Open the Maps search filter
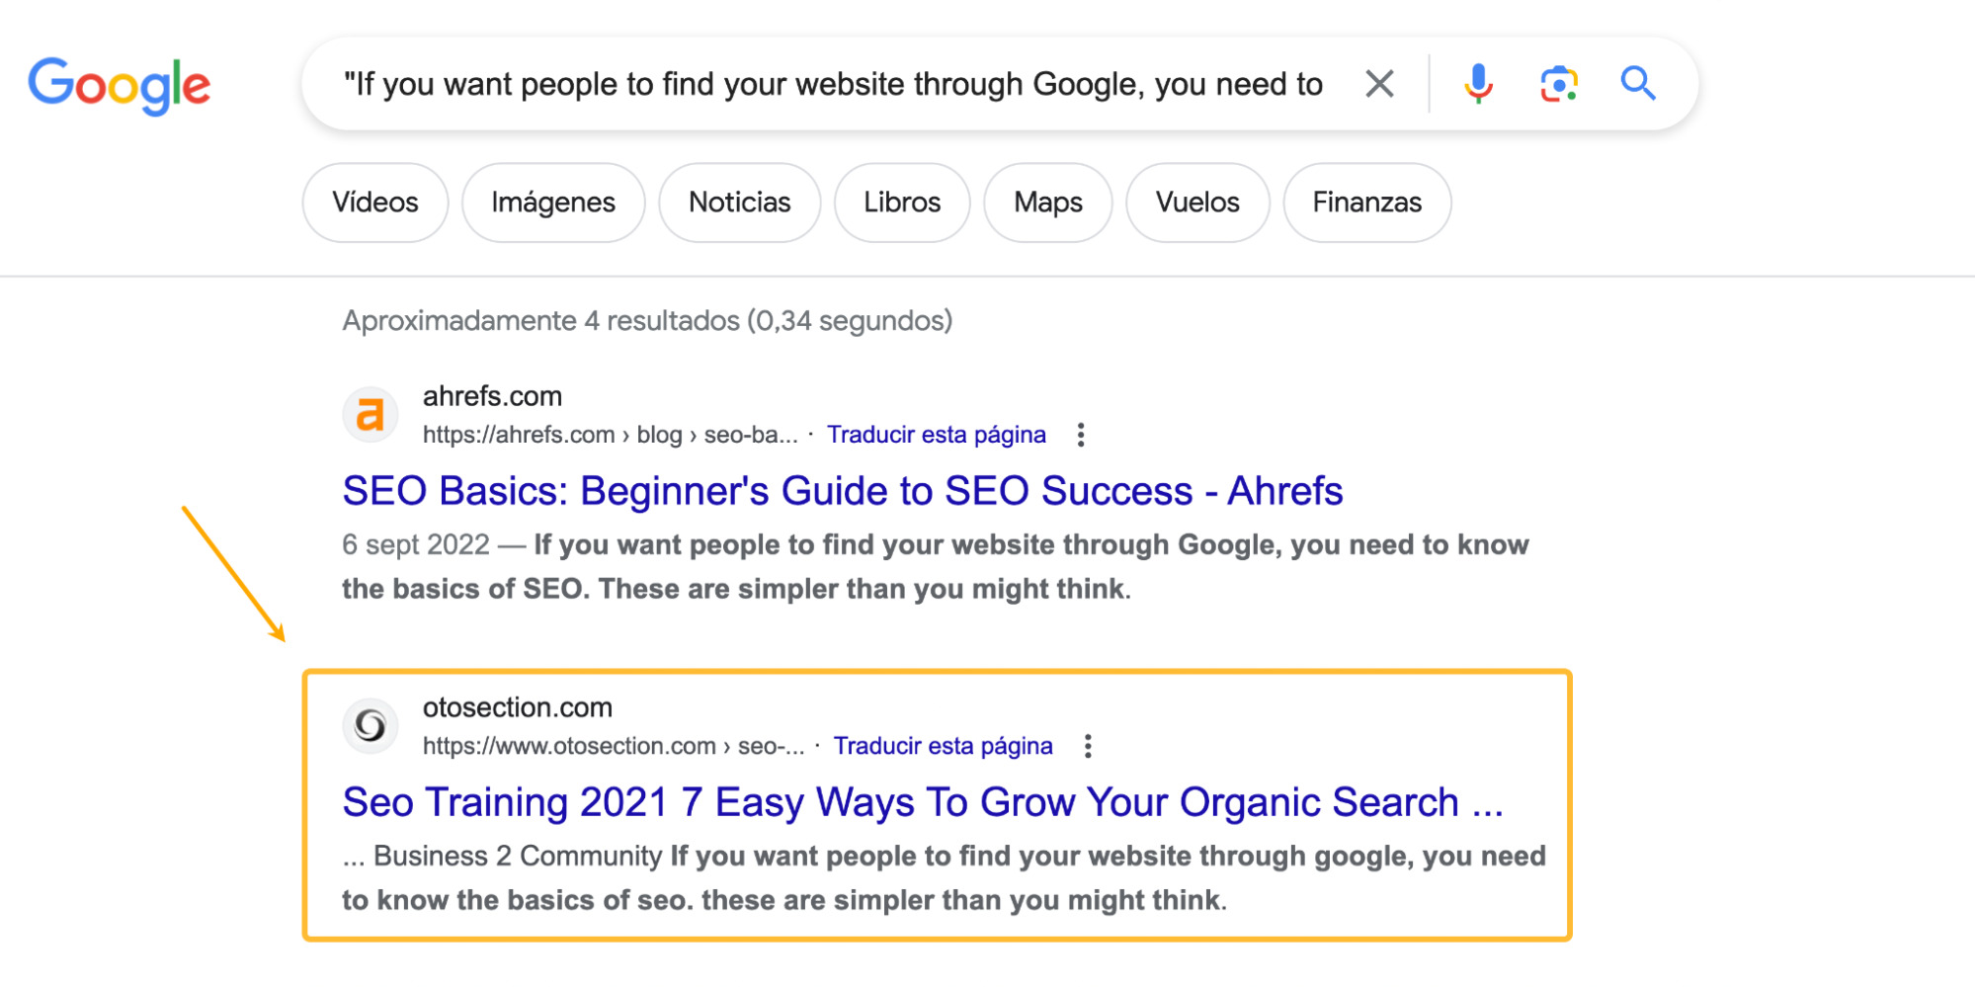Viewport: 1975px width, 987px height. coord(1047,203)
